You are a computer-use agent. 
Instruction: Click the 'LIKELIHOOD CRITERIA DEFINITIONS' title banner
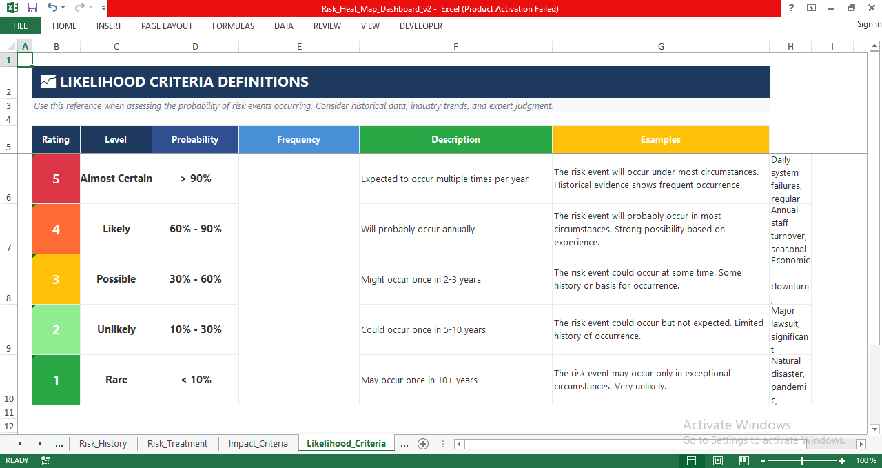400,82
